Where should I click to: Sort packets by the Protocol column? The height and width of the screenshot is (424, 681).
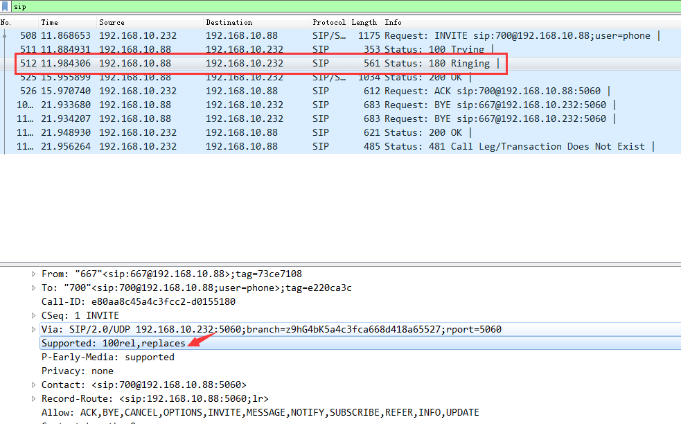tap(328, 22)
